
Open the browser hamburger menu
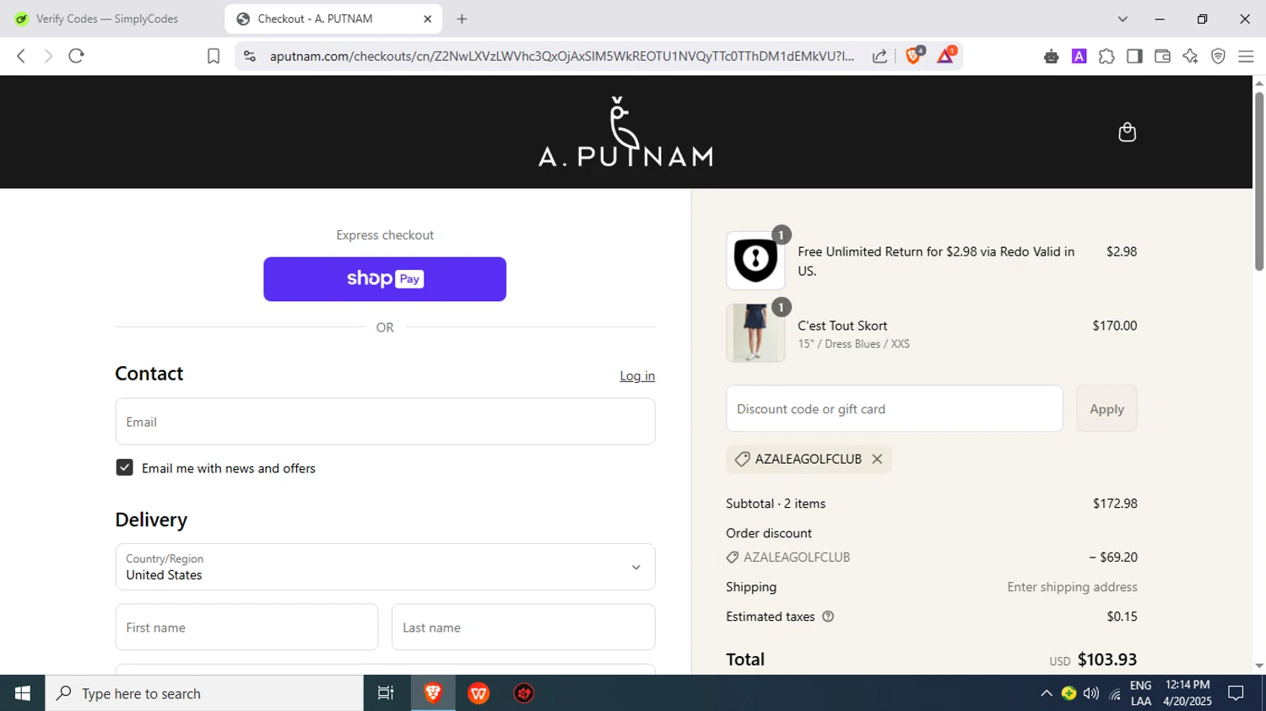pyautogui.click(x=1246, y=56)
